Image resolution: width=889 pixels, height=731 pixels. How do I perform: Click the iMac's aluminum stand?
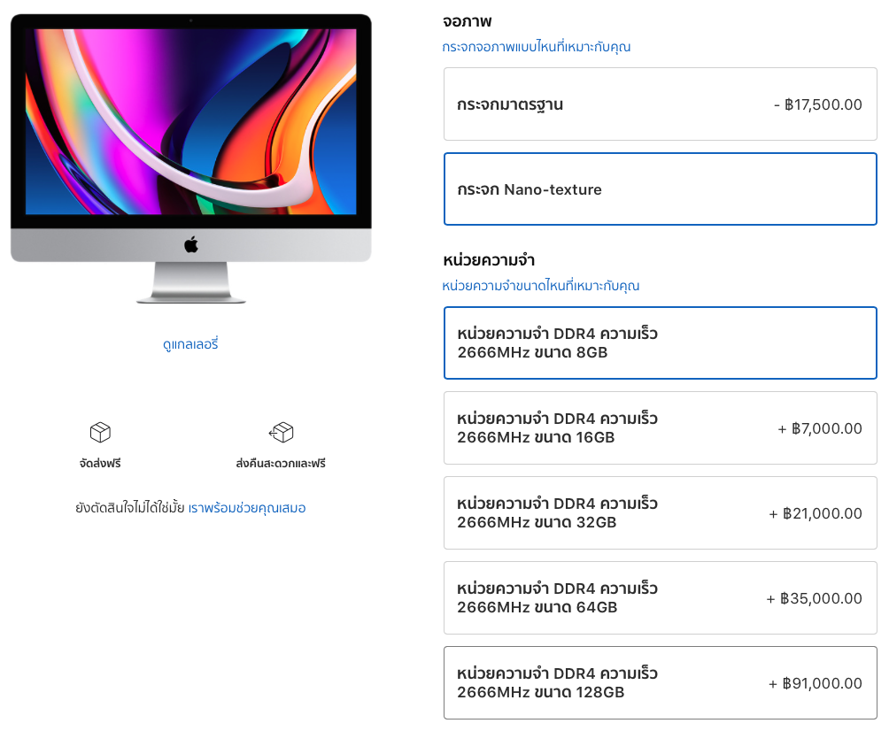click(190, 283)
